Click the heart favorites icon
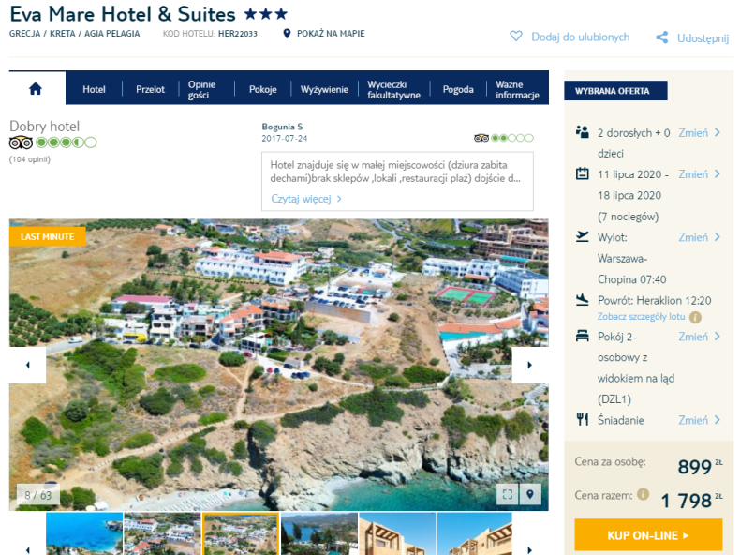This screenshot has width=740, height=555. 516,37
